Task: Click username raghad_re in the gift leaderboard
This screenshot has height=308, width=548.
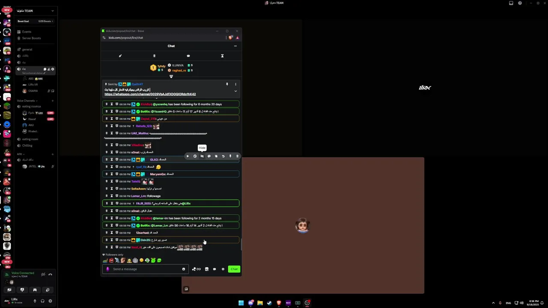Action: pos(179,71)
